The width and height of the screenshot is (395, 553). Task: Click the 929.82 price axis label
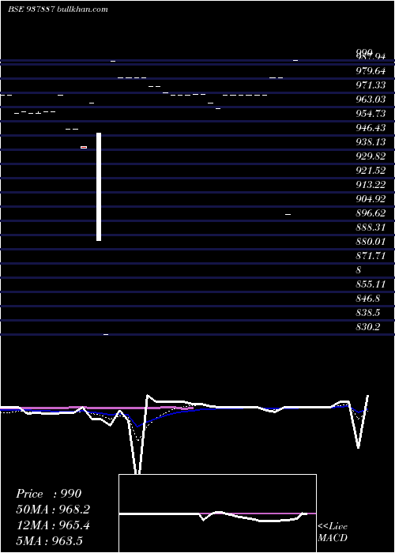[371, 156]
